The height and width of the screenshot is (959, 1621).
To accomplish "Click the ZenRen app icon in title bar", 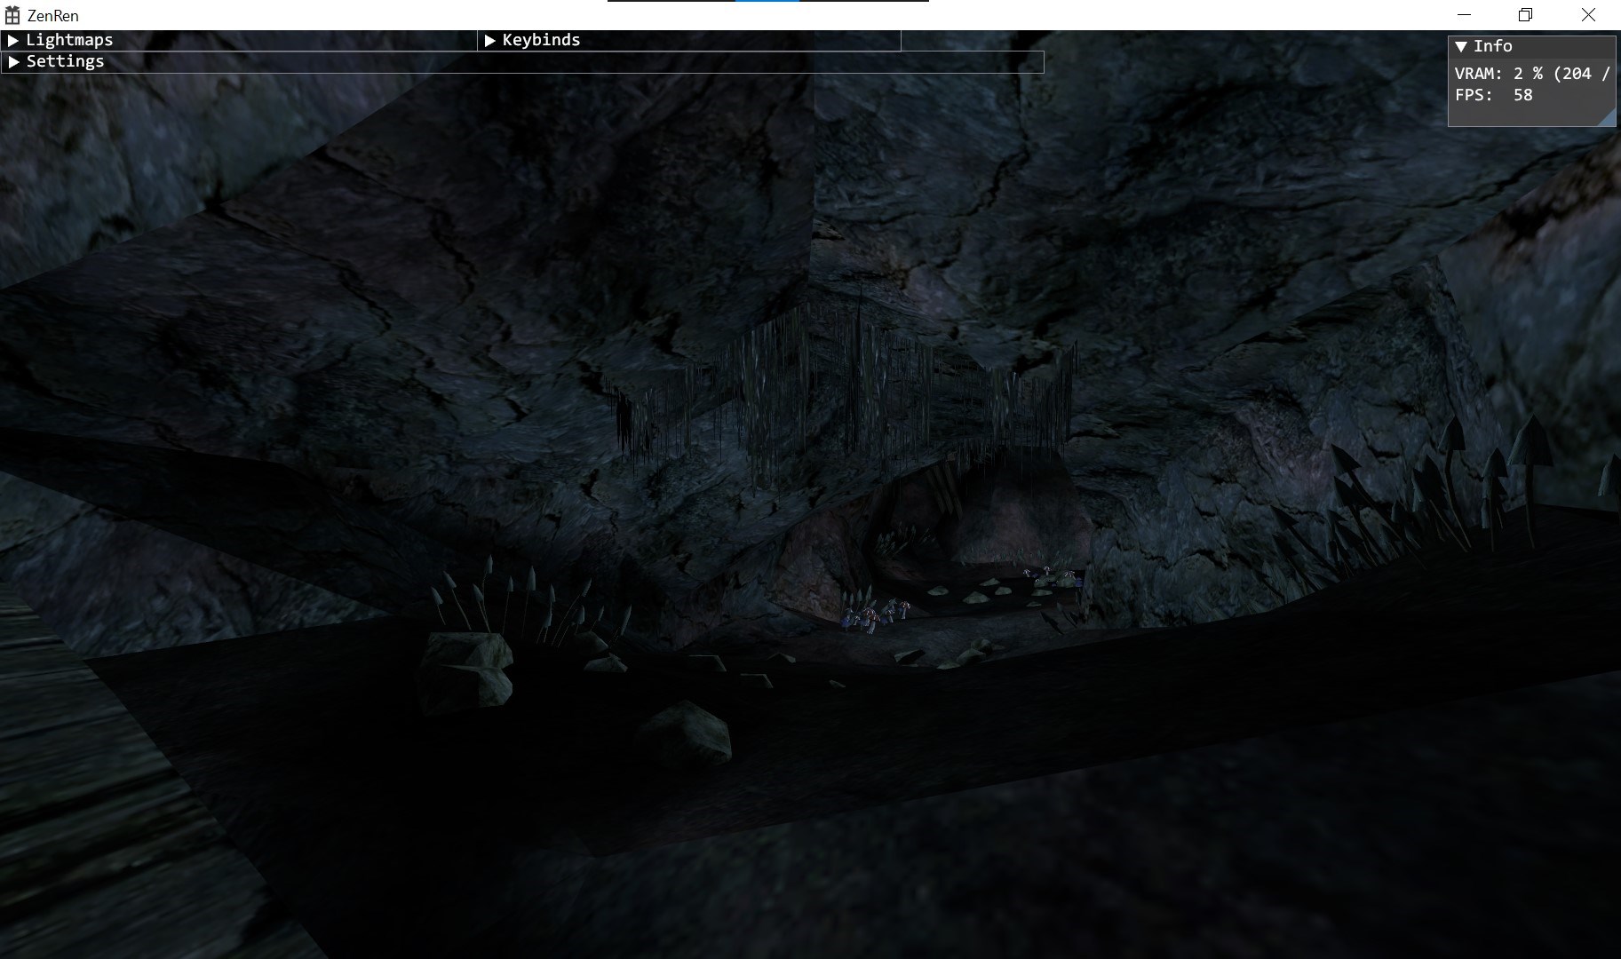I will 12,15.
